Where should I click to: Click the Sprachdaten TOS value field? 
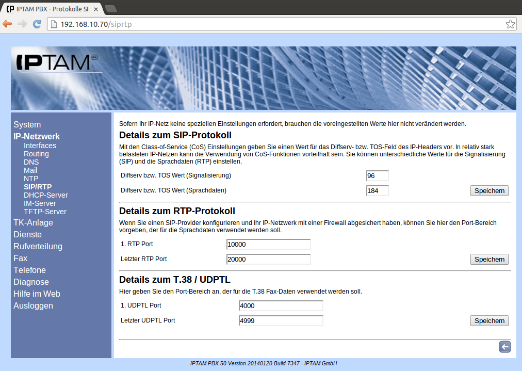tap(377, 191)
